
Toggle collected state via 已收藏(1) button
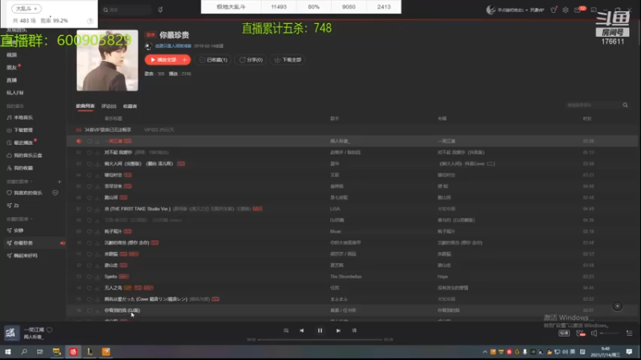click(x=213, y=60)
